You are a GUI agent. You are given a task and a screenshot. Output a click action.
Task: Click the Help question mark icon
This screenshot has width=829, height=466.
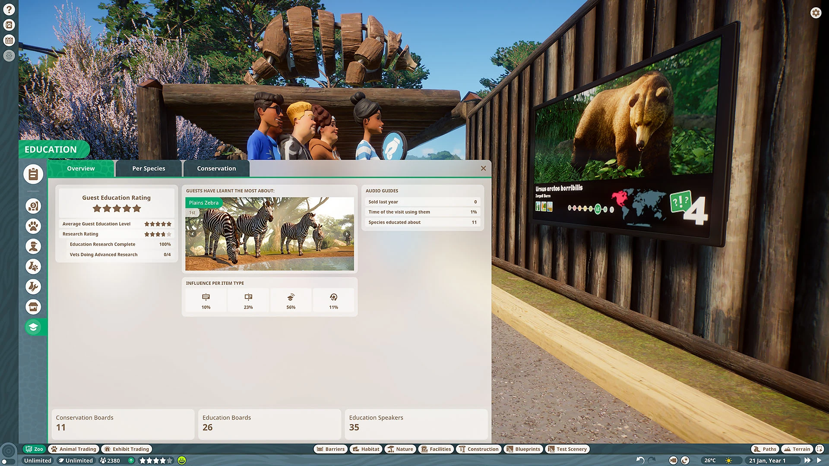(x=9, y=9)
